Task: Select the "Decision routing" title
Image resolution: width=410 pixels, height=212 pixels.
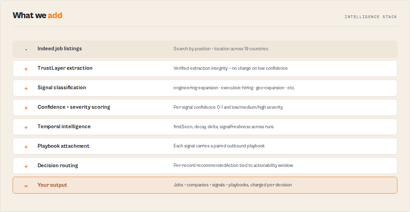Action: point(58,165)
